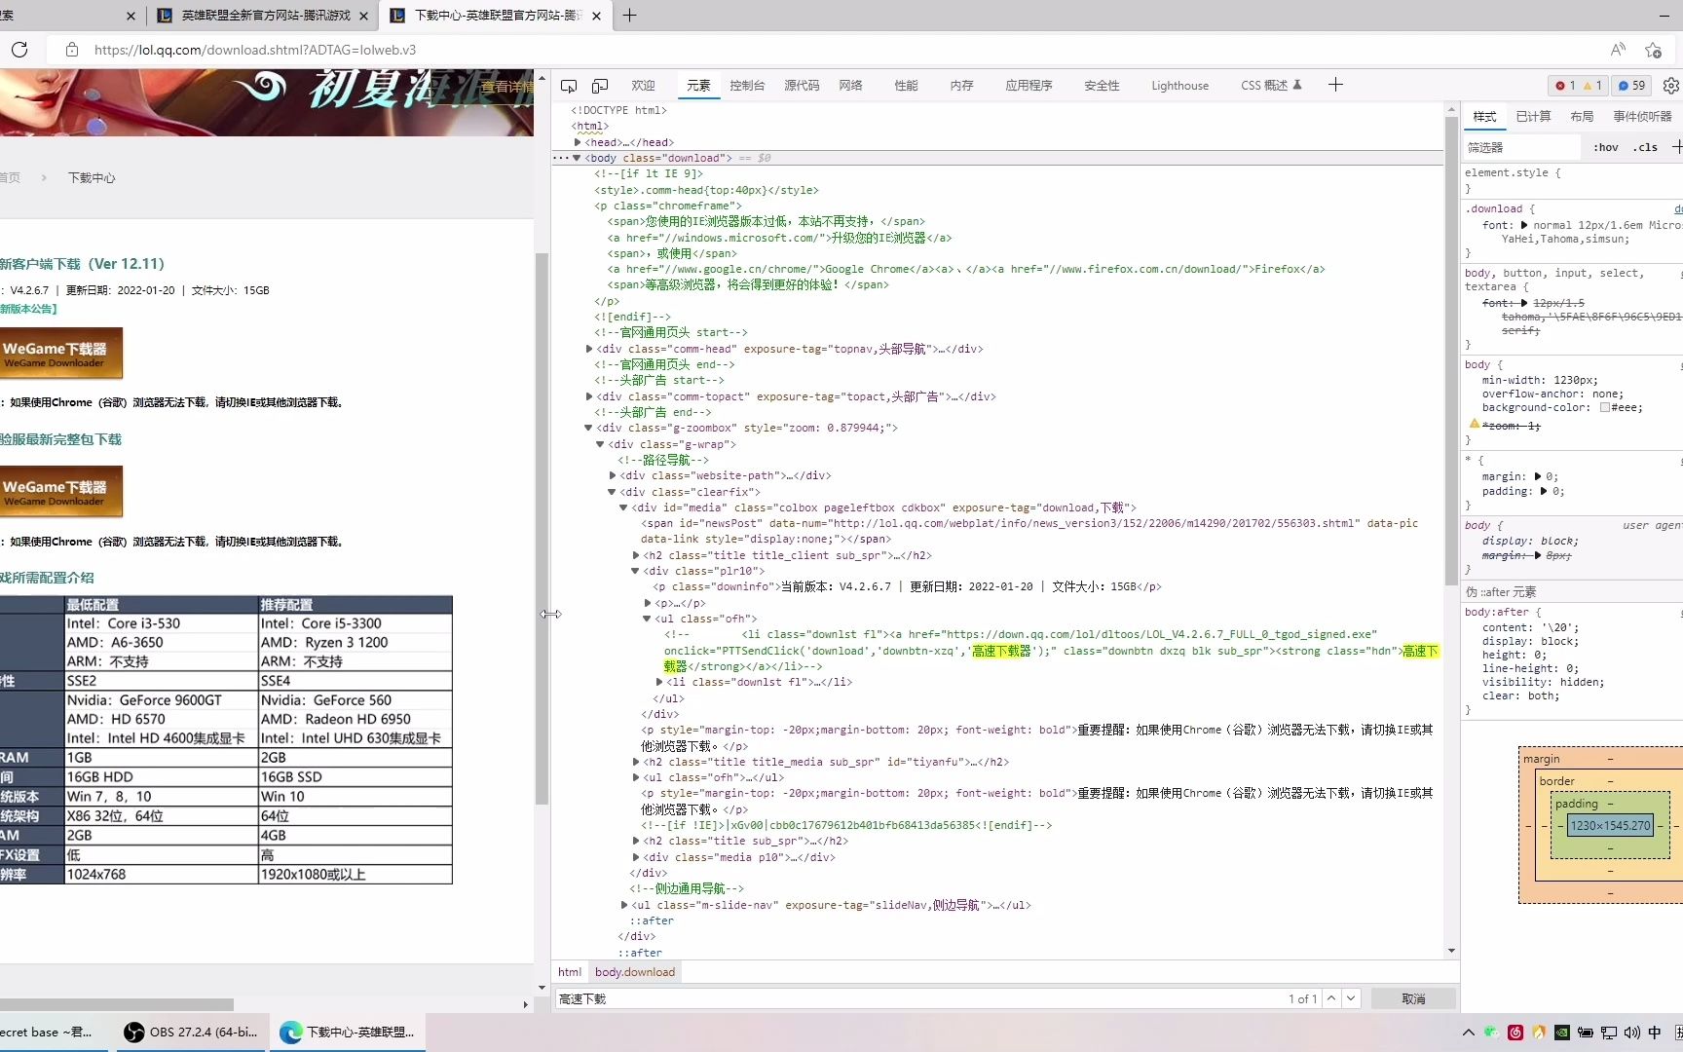Click 取消 to cancel the search
The image size is (1683, 1052).
pyautogui.click(x=1413, y=998)
